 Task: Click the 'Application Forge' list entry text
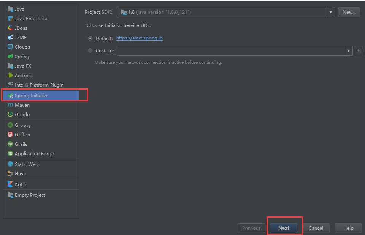[x=35, y=154]
